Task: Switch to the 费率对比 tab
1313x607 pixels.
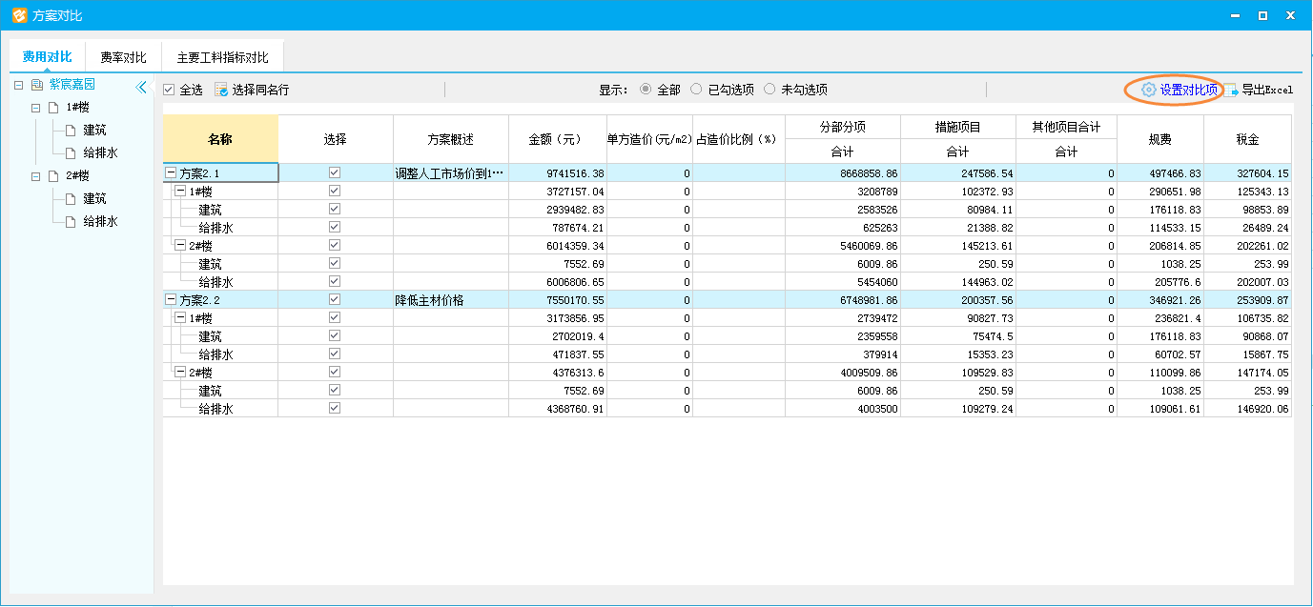Action: coord(123,58)
